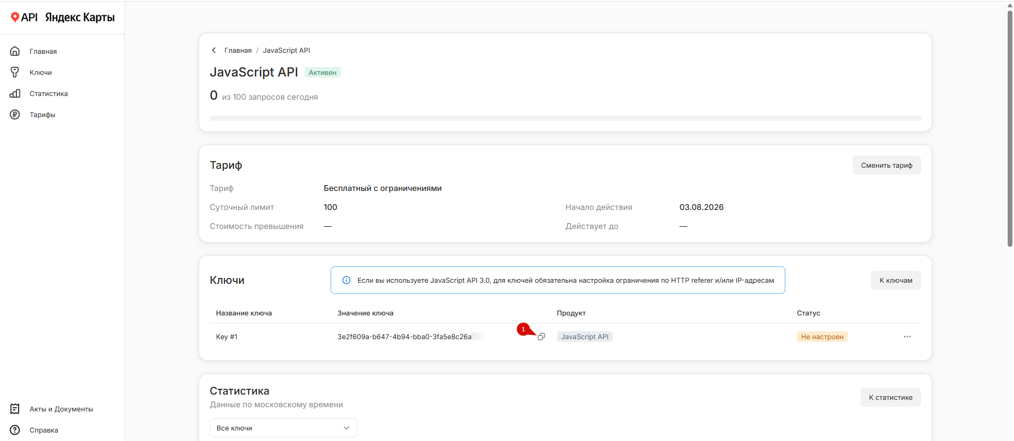Click the Статус column header
This screenshot has height=441, width=1014.
tap(809, 313)
